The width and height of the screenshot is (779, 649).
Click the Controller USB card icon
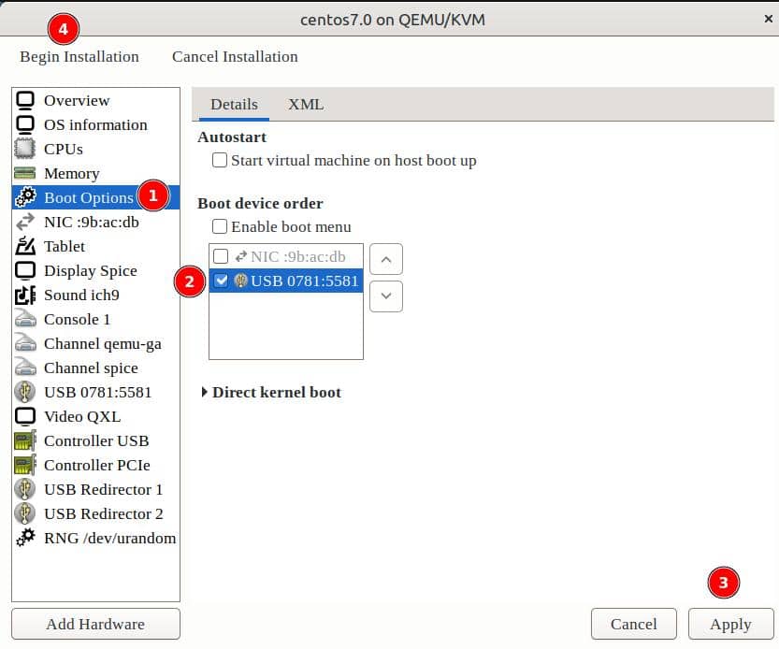(25, 440)
